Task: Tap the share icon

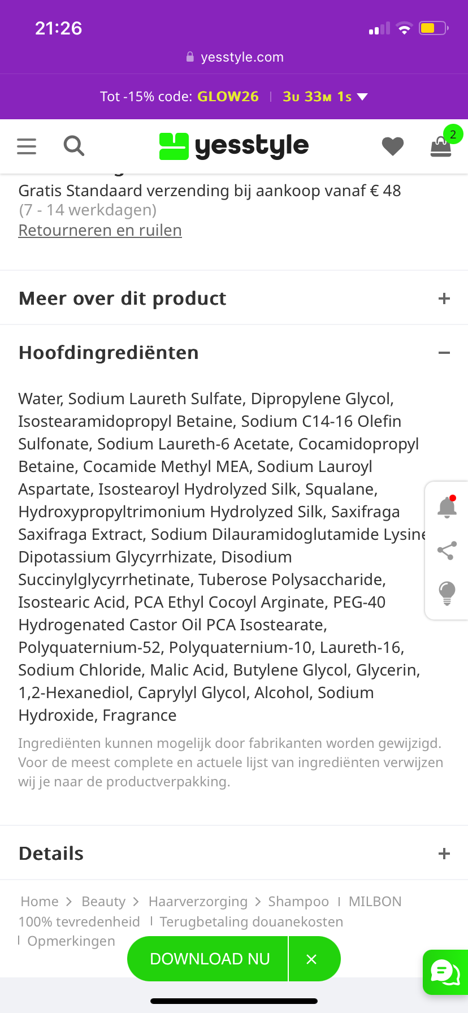Action: coord(447,551)
